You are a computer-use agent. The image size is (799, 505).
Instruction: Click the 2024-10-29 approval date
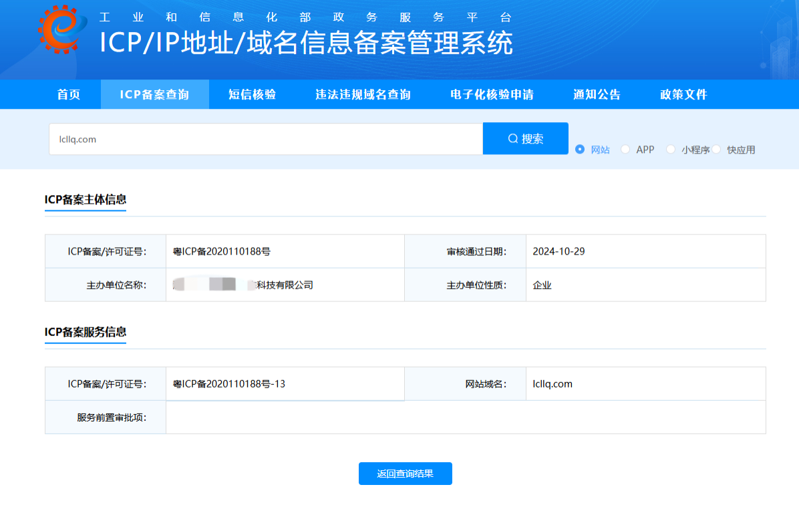[x=558, y=251]
